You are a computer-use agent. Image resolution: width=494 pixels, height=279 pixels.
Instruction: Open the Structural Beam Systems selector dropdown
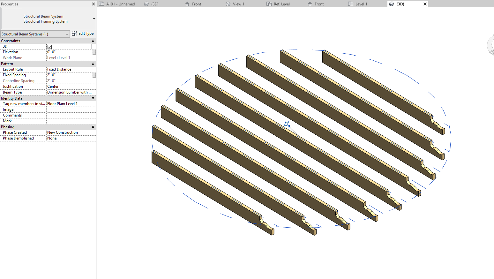coord(67,34)
